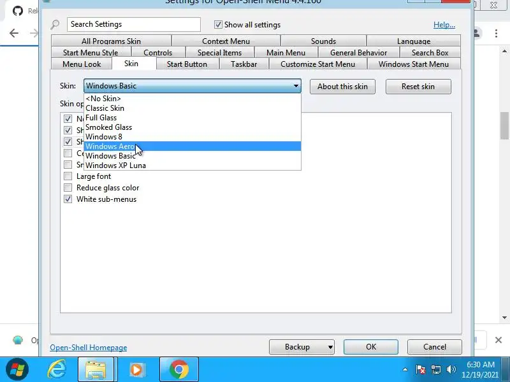Close the Chrome download bar

coord(499,340)
